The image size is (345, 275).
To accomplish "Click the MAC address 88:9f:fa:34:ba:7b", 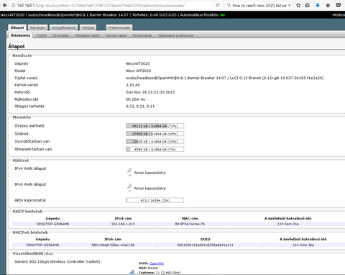I will click(x=190, y=224).
